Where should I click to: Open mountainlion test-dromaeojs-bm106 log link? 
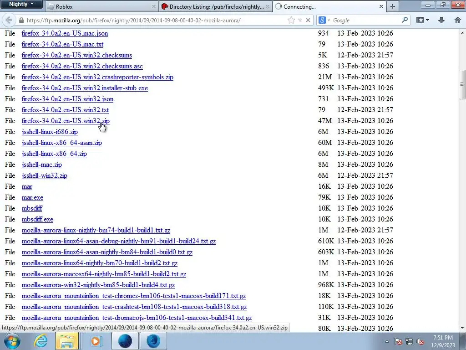pyautogui.click(x=137, y=318)
